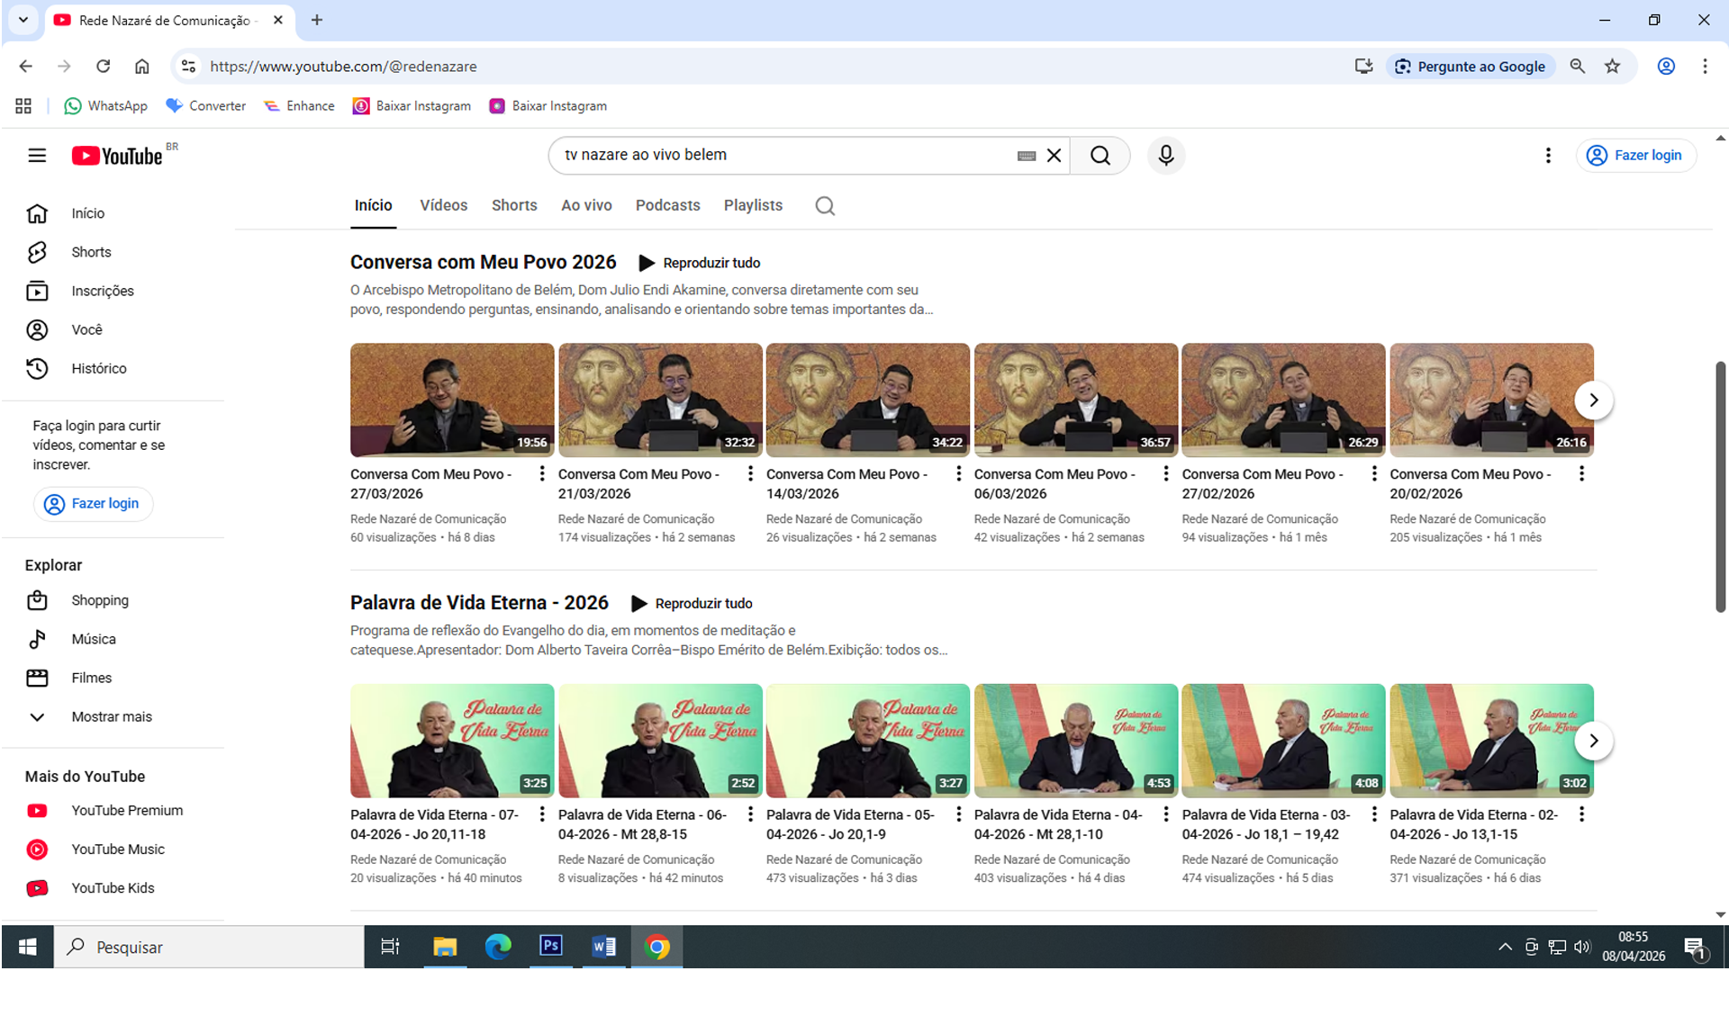Open YouTube Music in the sidebar
1729x1016 pixels.
pyautogui.click(x=117, y=849)
